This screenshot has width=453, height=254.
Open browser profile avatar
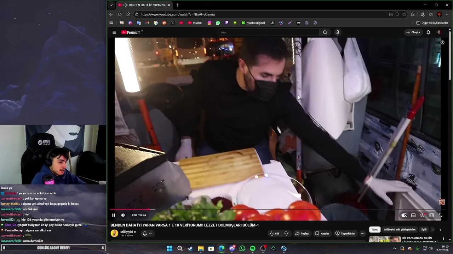point(440,14)
